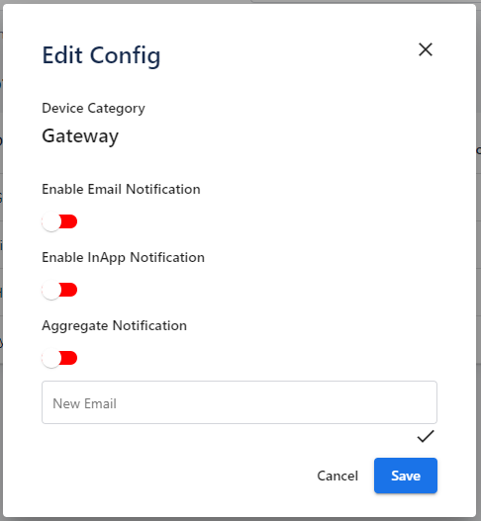Save the Gateway config
This screenshot has height=521, width=481.
pos(406,476)
